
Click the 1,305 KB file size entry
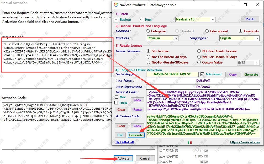(x=201, y=156)
